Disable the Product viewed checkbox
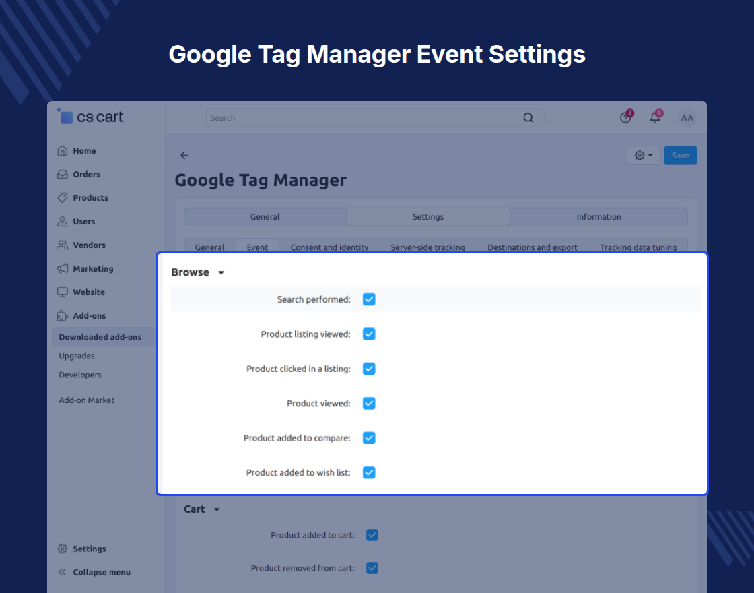Screen dimensions: 754x593 369,404
